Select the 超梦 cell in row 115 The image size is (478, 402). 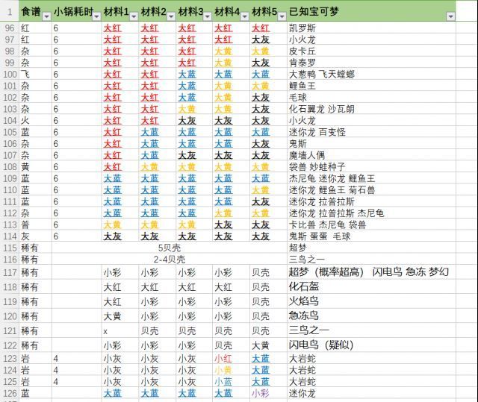coord(371,248)
